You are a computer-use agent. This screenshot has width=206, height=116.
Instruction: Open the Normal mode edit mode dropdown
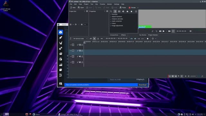[x=80, y=39]
